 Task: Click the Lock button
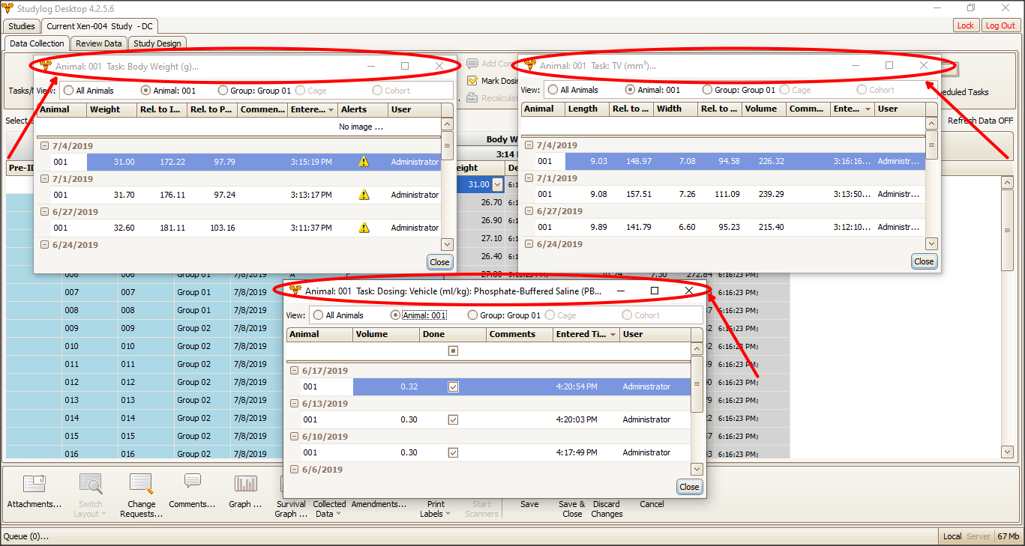[966, 25]
